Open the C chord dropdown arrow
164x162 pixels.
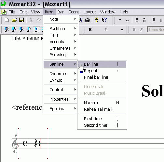(122, 30)
